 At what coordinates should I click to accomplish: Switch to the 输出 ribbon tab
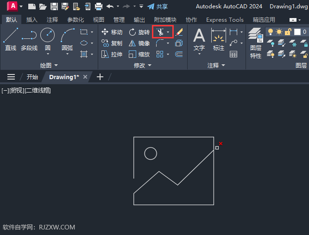[x=139, y=20]
